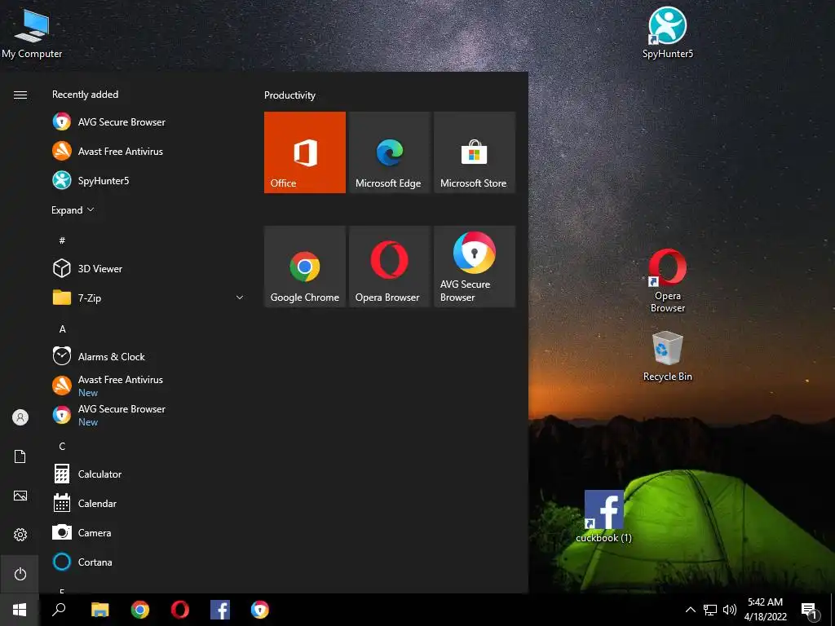This screenshot has height=626, width=835.
Task: Launch the Calculator app
Action: pyautogui.click(x=149, y=474)
